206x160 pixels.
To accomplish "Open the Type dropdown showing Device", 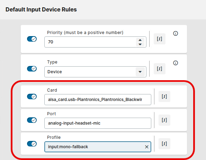I will coord(95,72).
